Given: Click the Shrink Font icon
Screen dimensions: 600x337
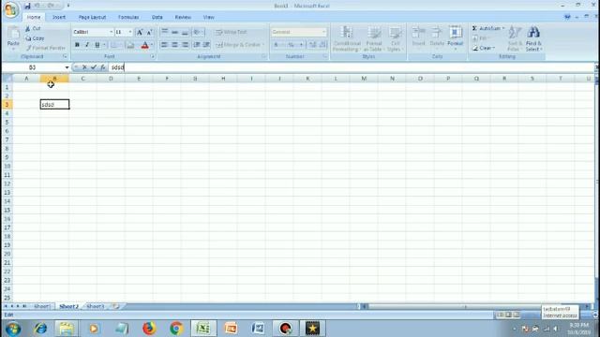Looking at the screenshot, I should click(x=149, y=32).
